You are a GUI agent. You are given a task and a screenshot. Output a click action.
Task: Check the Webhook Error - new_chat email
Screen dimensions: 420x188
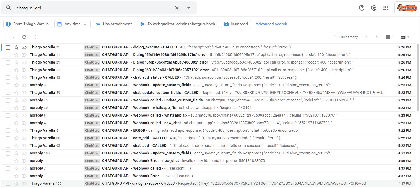[x=8, y=161]
